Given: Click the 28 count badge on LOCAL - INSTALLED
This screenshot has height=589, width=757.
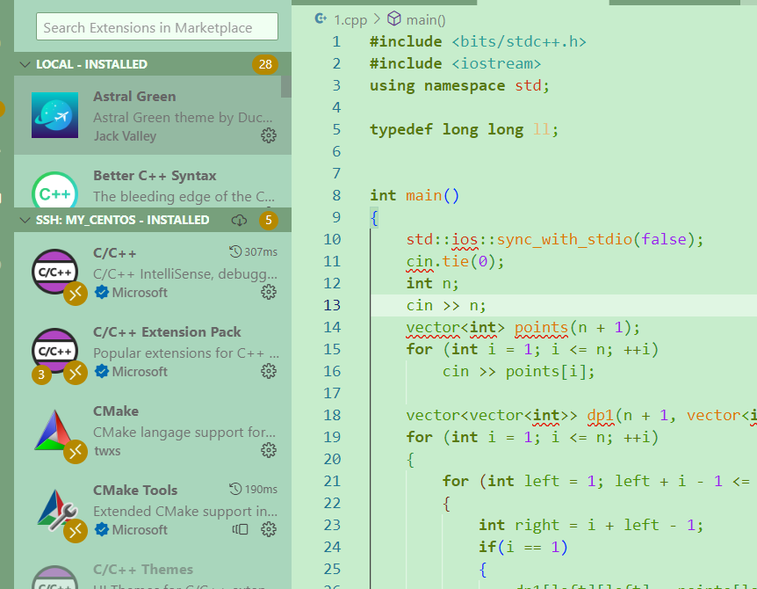Looking at the screenshot, I should (265, 63).
